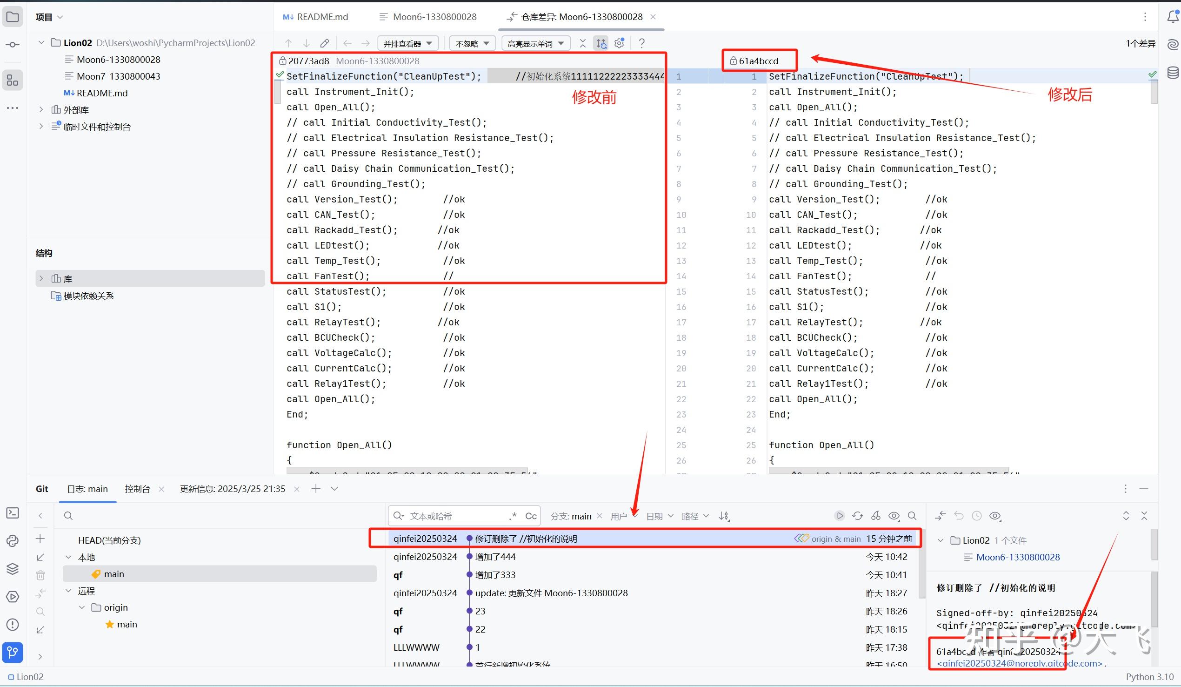
Task: Toggle regex matching in commit search field
Action: 512,515
